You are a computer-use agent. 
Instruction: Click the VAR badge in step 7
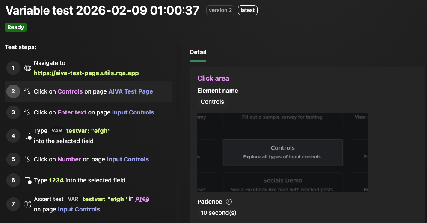tap(73, 199)
